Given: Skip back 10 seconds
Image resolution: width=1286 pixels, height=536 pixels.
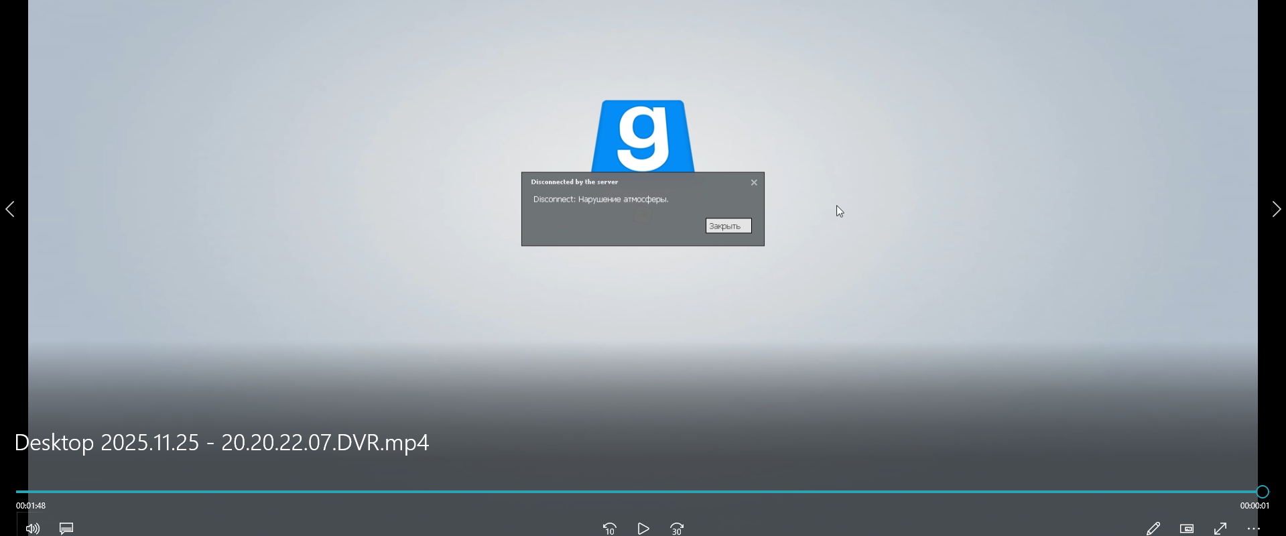Looking at the screenshot, I should pyautogui.click(x=610, y=529).
